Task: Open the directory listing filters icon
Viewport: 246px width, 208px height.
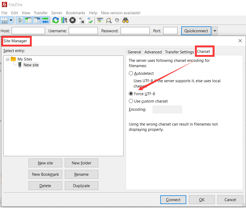Action: pyautogui.click(x=100, y=20)
